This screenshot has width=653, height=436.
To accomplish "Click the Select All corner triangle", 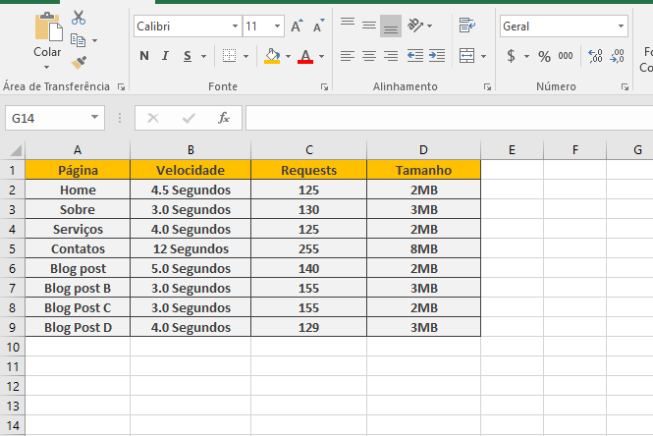I will click(x=15, y=150).
